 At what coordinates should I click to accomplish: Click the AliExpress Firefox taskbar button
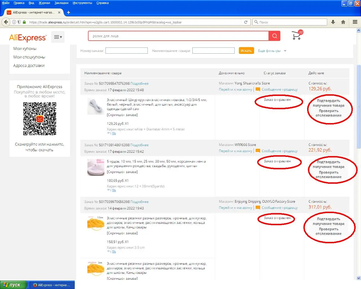pos(52,285)
